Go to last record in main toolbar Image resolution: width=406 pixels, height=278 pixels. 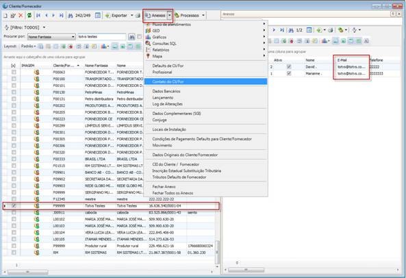click(62, 16)
